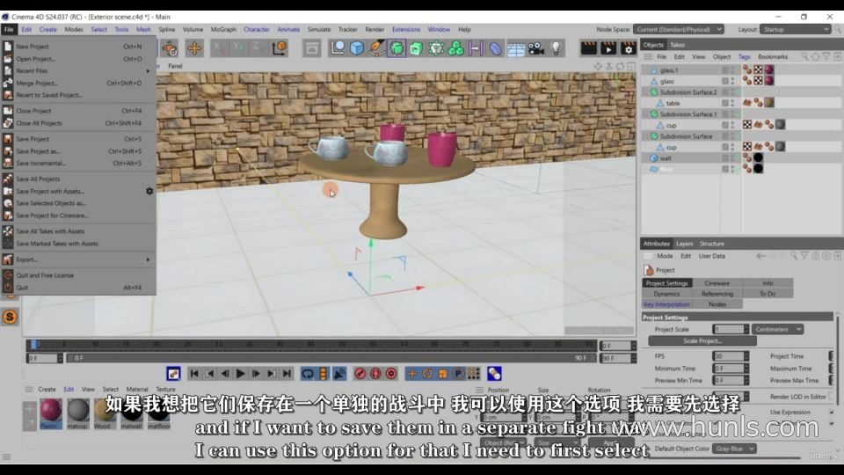Viewport: 844px width, 475px height.
Task: Click the Camera object icon
Action: [x=535, y=48]
